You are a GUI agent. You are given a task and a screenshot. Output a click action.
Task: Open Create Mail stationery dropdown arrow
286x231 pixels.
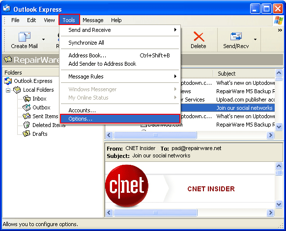pyautogui.click(x=43, y=39)
